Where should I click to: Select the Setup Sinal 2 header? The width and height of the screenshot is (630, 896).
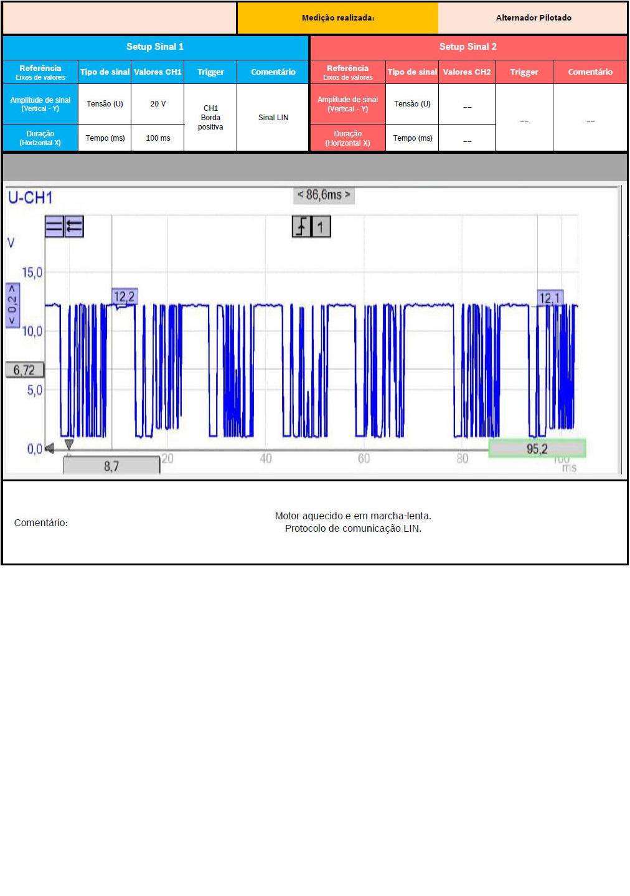click(x=468, y=47)
